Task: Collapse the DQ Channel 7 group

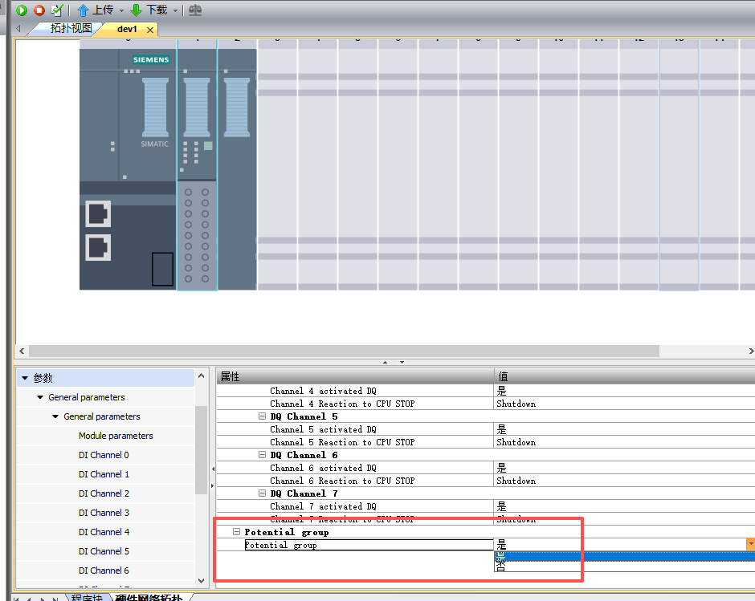Action: [x=262, y=493]
